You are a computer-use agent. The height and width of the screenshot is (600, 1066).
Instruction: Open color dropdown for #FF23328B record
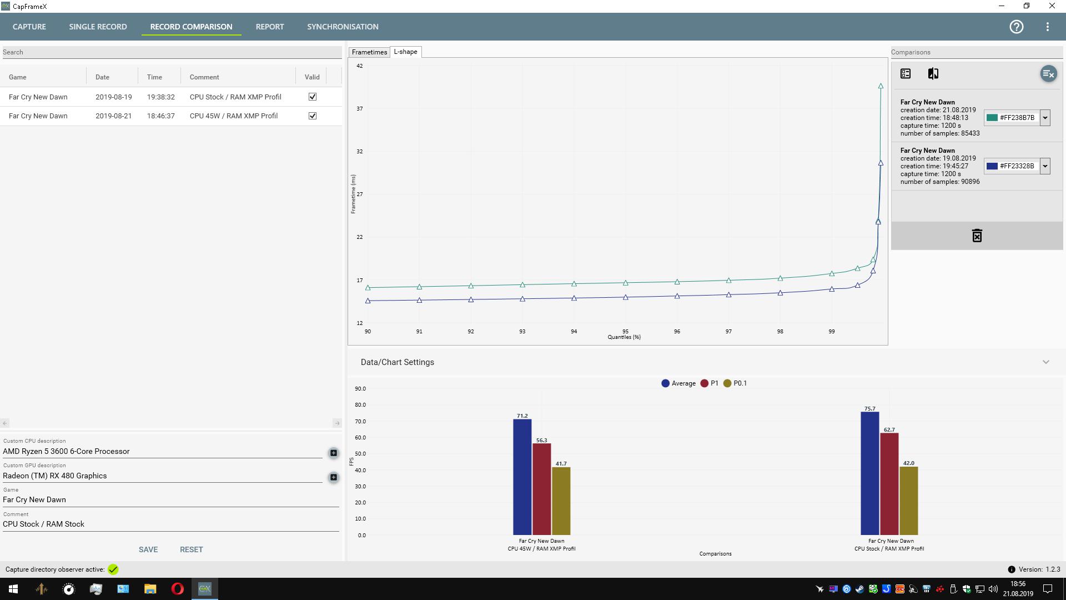pos(1045,166)
